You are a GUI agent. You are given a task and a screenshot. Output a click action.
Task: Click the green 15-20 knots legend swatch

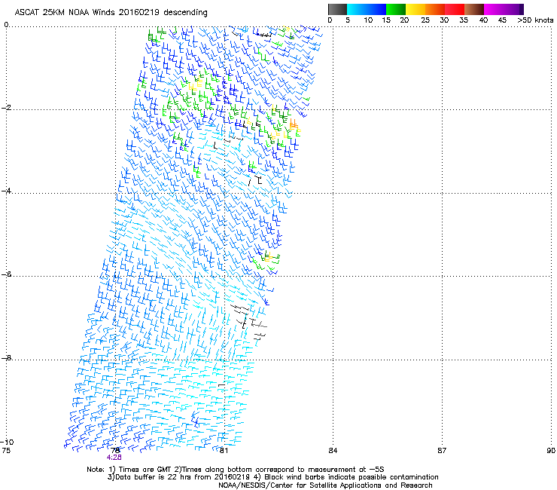(x=396, y=9)
